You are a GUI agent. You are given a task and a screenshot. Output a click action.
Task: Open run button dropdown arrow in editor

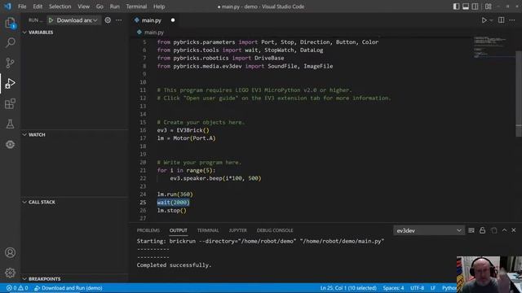tap(491, 20)
